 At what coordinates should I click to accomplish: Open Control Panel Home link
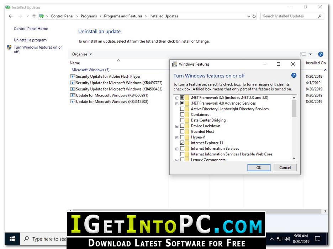(x=31, y=29)
